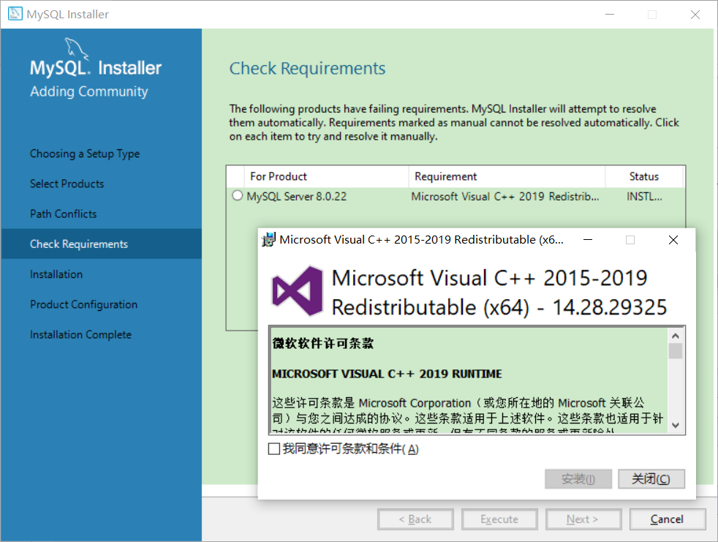This screenshot has height=542, width=718.
Task: Click the For Product column header
Action: point(326,176)
